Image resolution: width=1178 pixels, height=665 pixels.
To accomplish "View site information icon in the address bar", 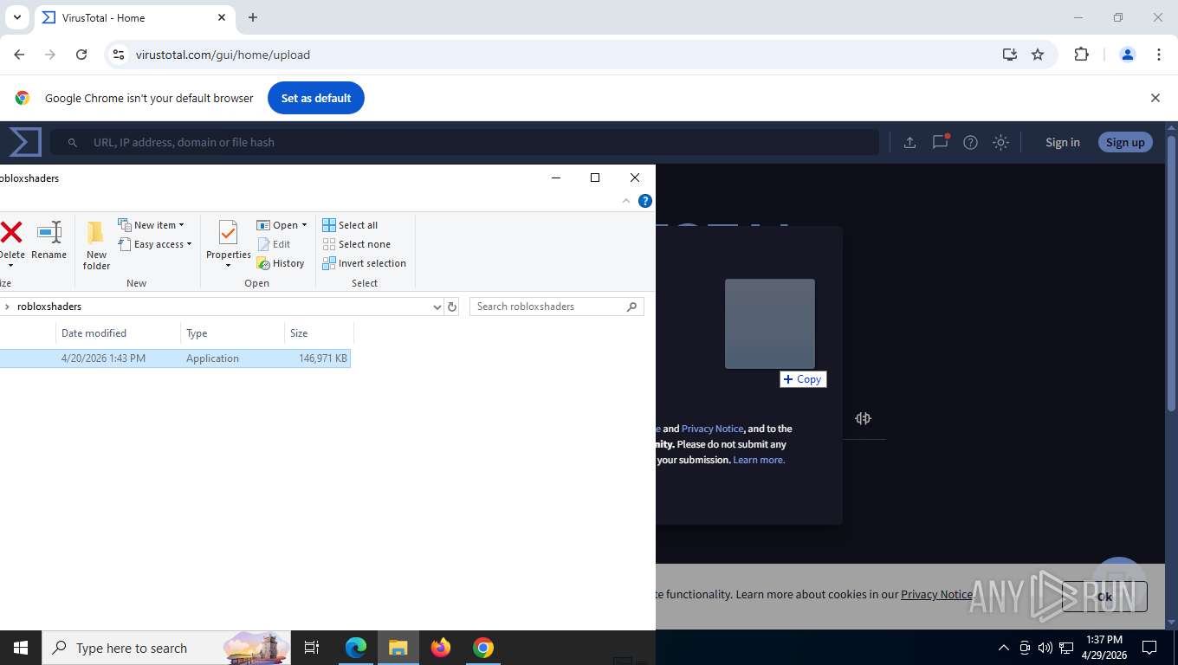I will (119, 55).
